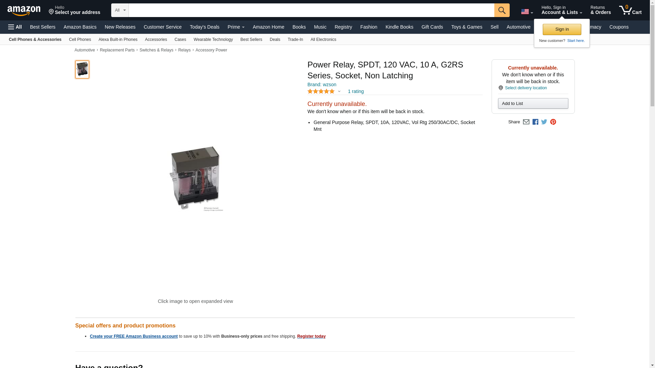Open the language flag dropdown
Screen dimensions: 655x368
[527, 12]
